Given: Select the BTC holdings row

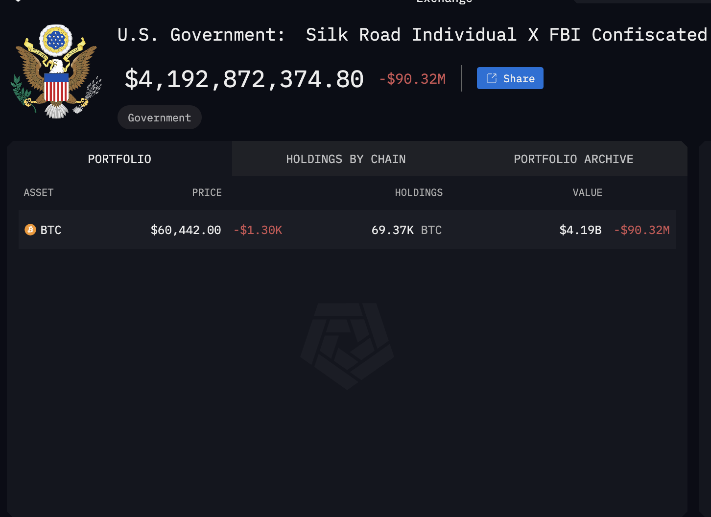Looking at the screenshot, I should (346, 230).
